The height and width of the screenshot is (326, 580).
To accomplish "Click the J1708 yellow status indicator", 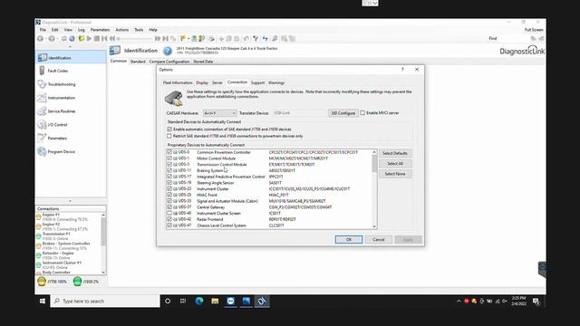I will point(42,282).
